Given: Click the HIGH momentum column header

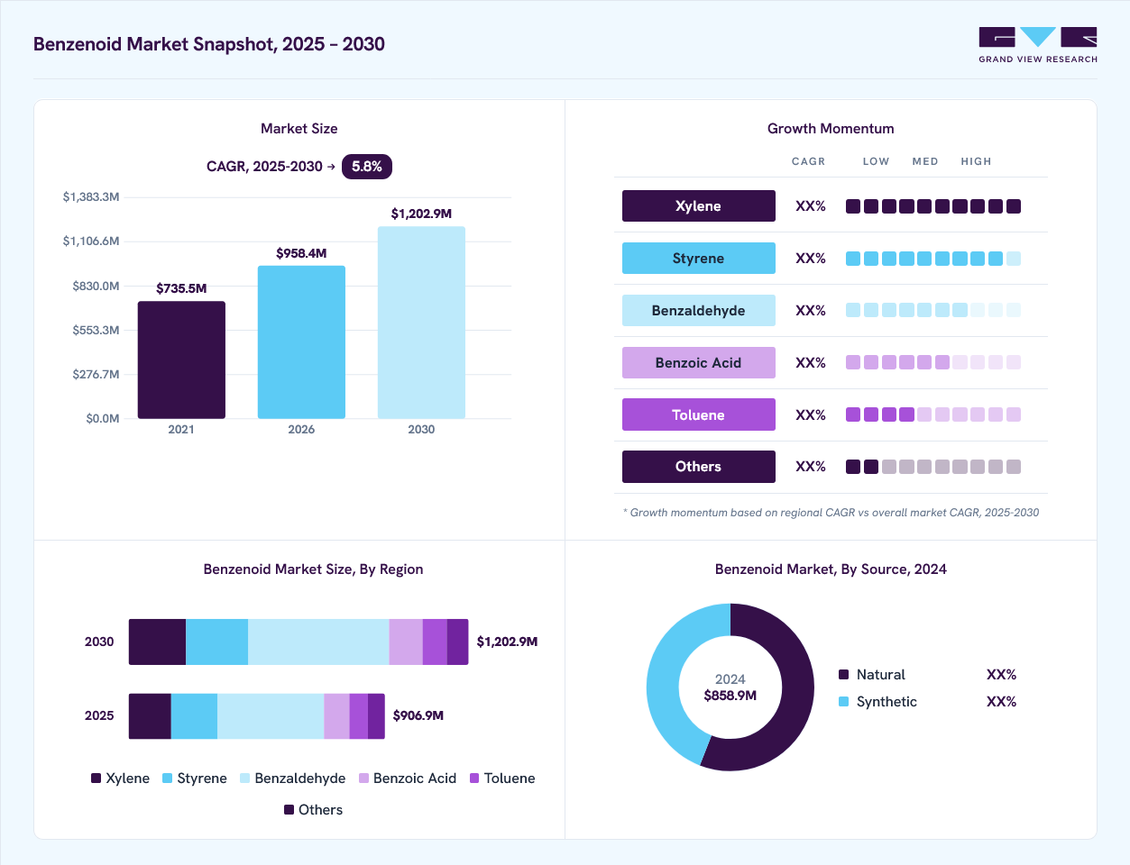Looking at the screenshot, I should coord(977,161).
